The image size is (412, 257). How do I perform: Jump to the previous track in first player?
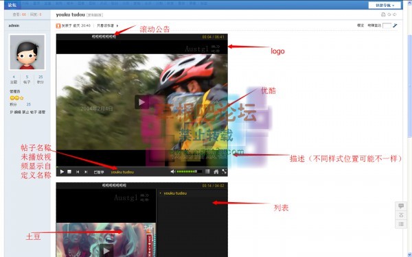click(78, 172)
